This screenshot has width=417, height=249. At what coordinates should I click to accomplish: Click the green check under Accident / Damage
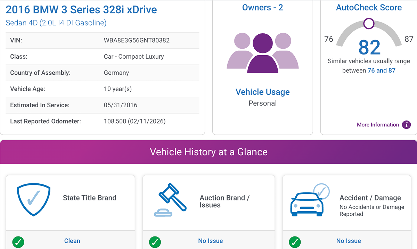[295, 242]
